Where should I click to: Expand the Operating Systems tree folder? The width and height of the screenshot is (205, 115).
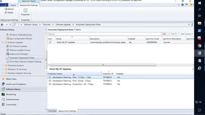[x=3, y=65]
